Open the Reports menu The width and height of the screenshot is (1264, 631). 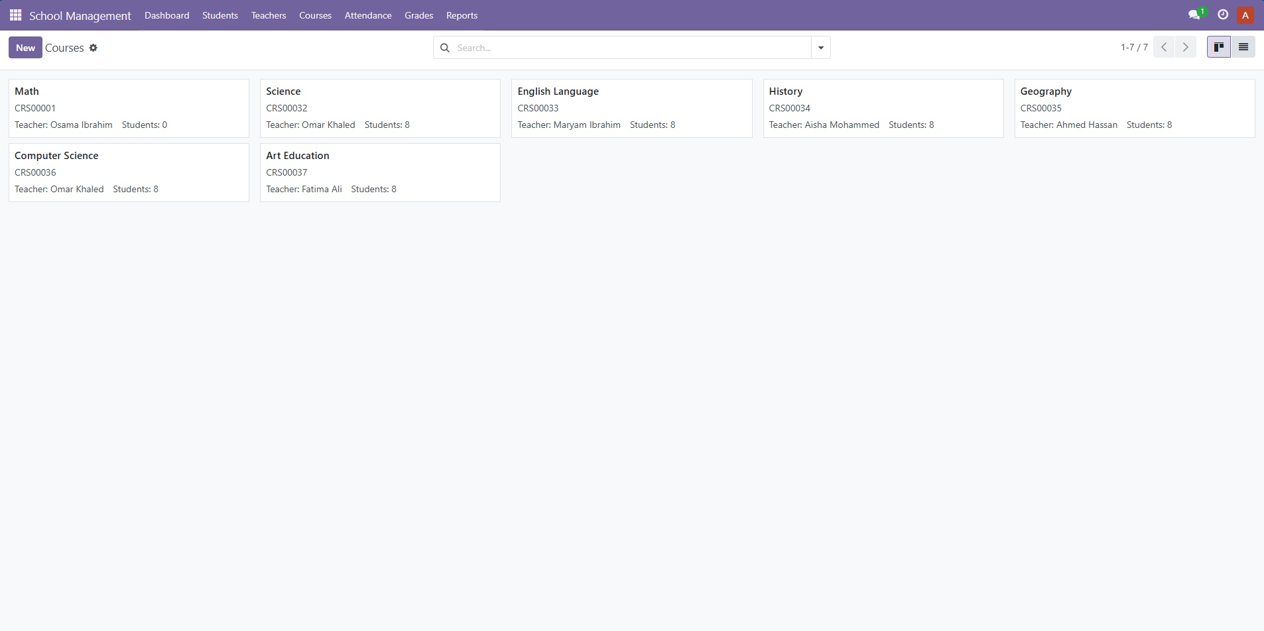point(462,15)
